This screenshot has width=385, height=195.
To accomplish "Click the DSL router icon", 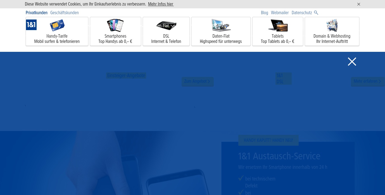I will coord(166,26).
